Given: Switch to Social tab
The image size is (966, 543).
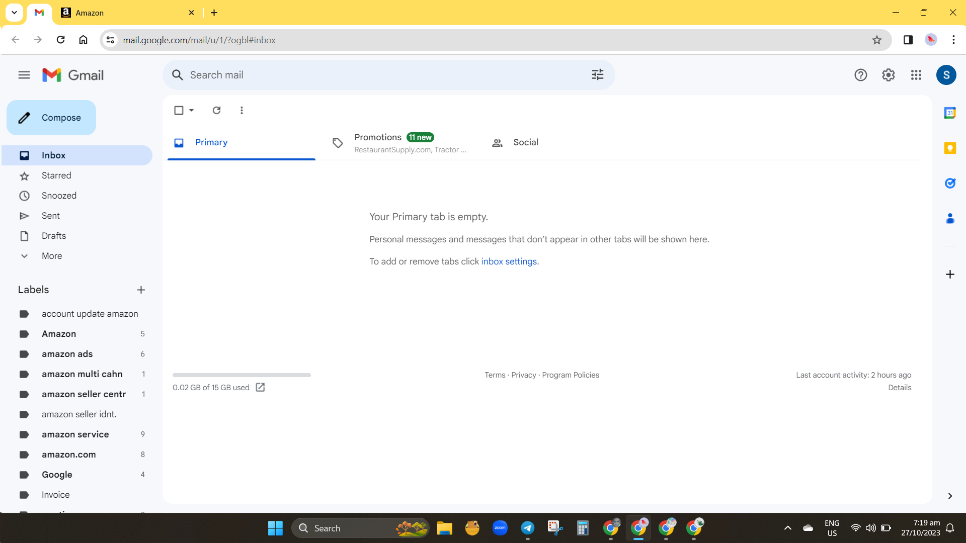Looking at the screenshot, I should coord(558,143).
